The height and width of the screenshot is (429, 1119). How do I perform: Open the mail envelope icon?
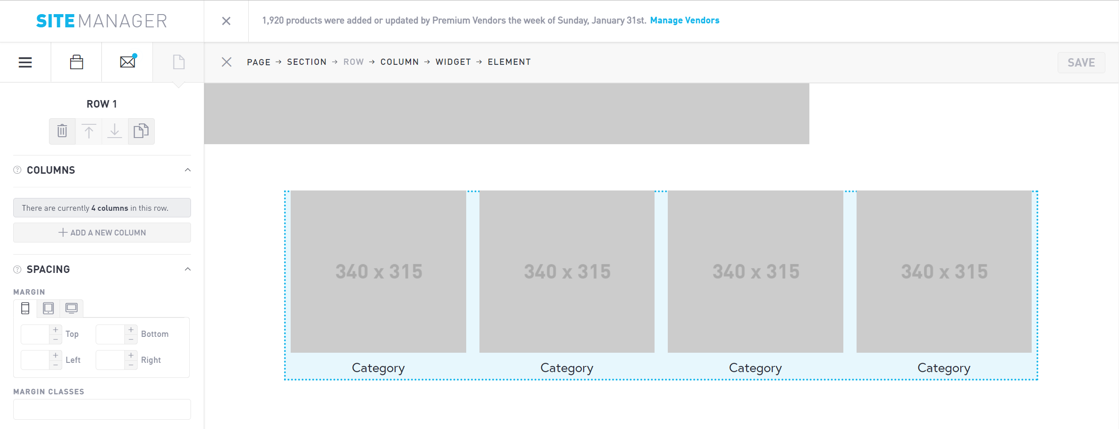pyautogui.click(x=127, y=62)
